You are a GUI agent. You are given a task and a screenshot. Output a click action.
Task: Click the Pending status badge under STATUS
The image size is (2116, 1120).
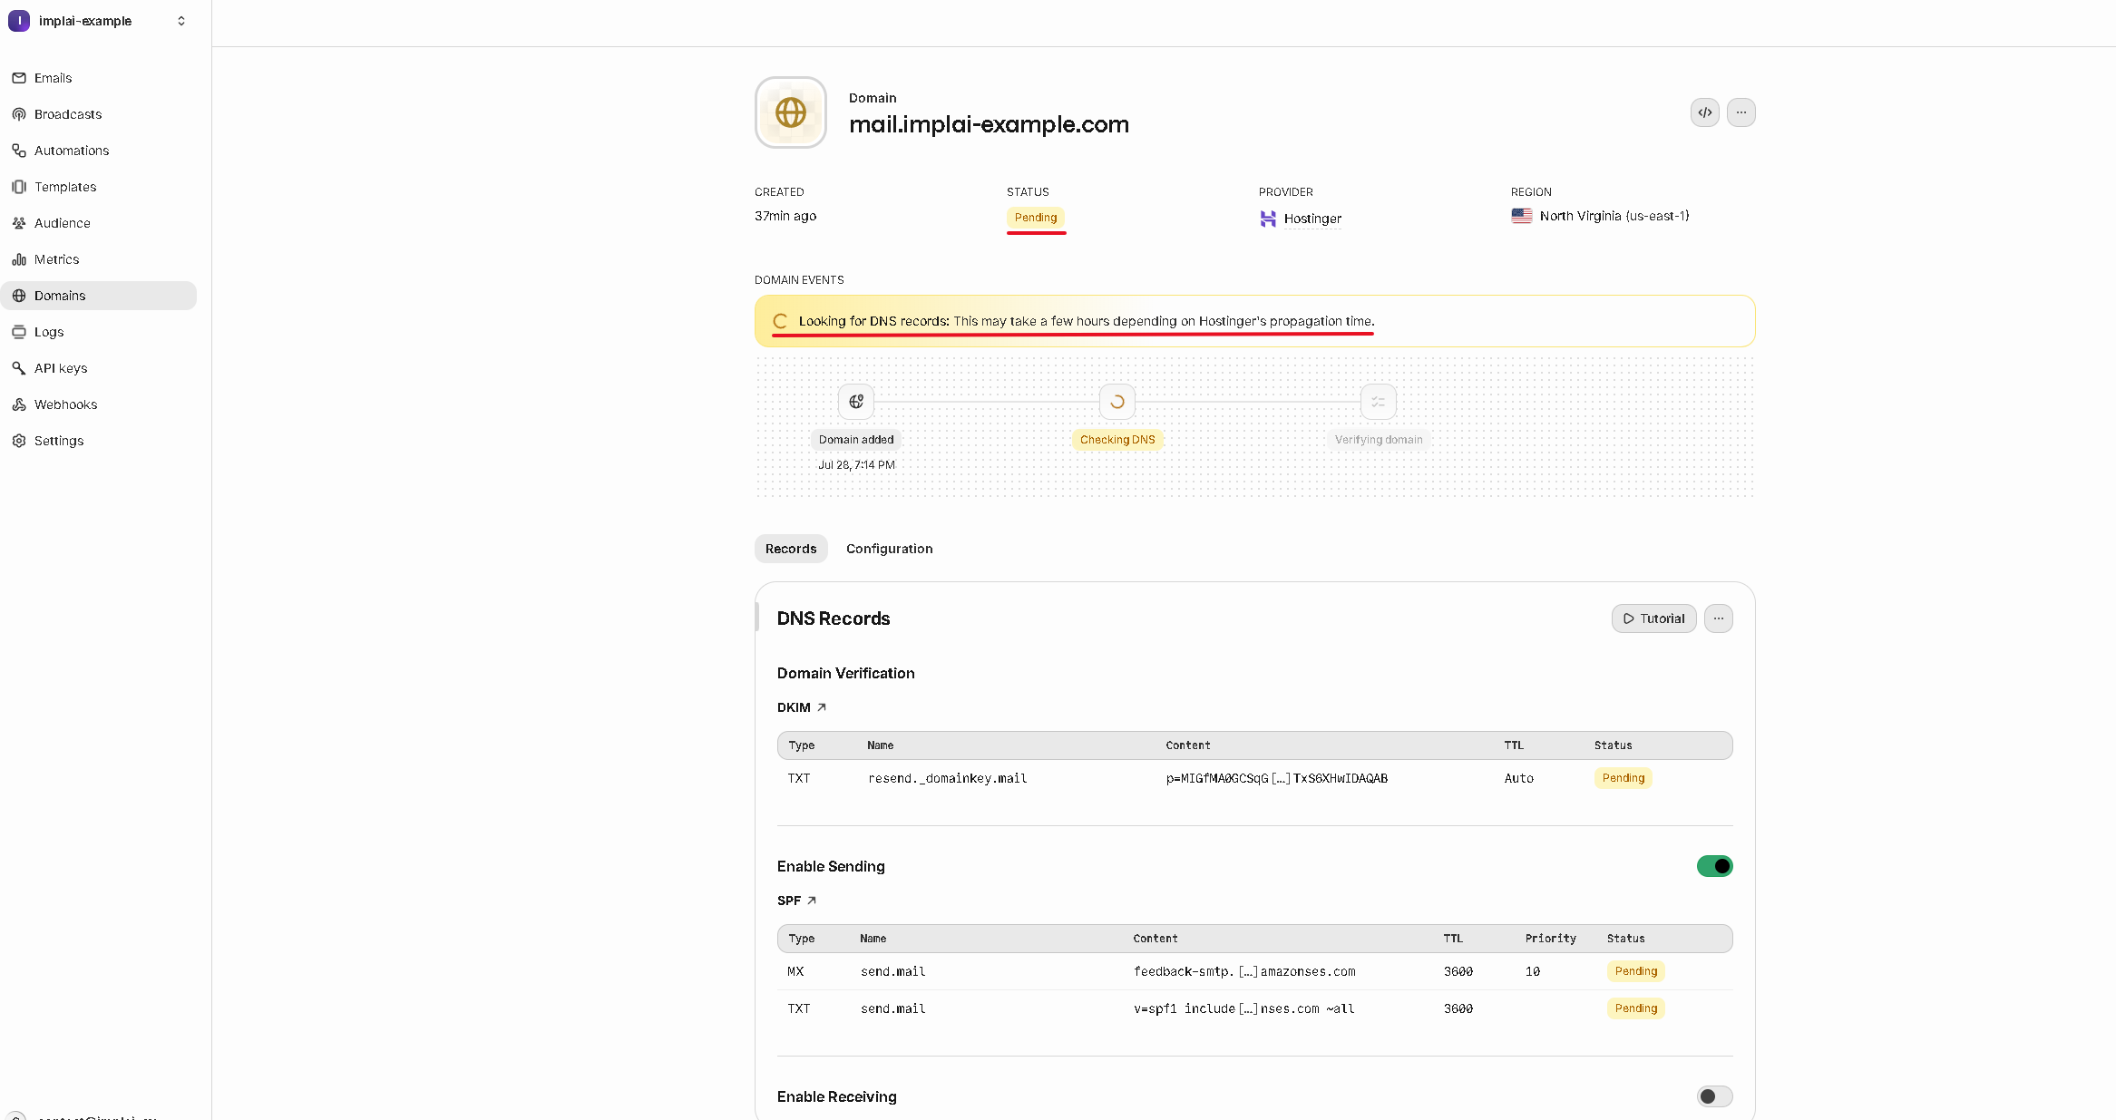pyautogui.click(x=1036, y=218)
